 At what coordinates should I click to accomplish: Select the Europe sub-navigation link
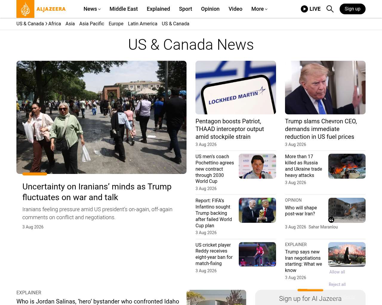[x=116, y=24]
